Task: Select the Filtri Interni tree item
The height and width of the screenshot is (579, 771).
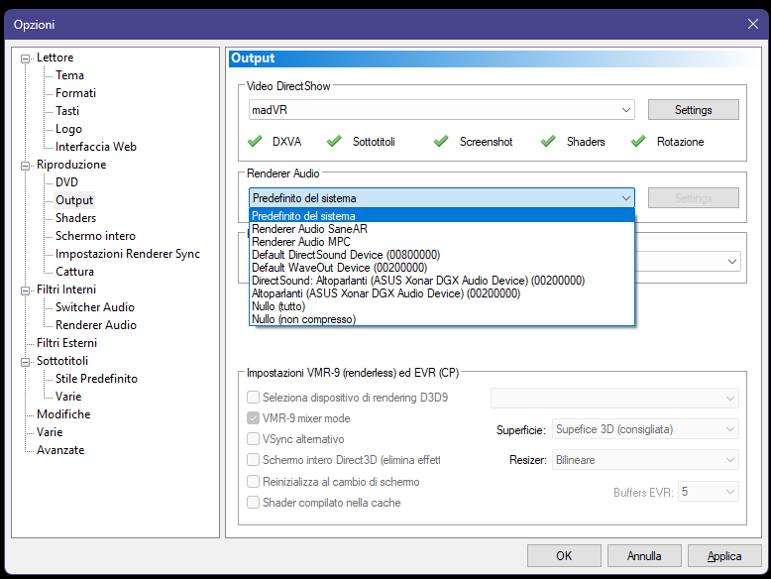Action: tap(66, 289)
